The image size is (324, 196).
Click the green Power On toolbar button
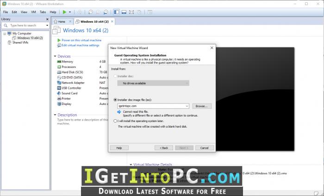(64, 12)
